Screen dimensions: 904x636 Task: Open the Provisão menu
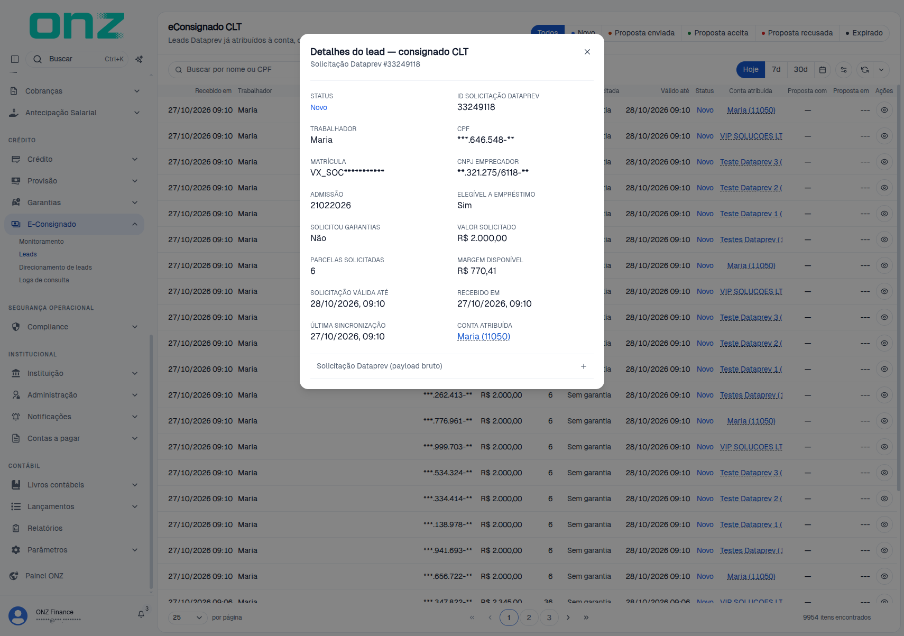(75, 181)
